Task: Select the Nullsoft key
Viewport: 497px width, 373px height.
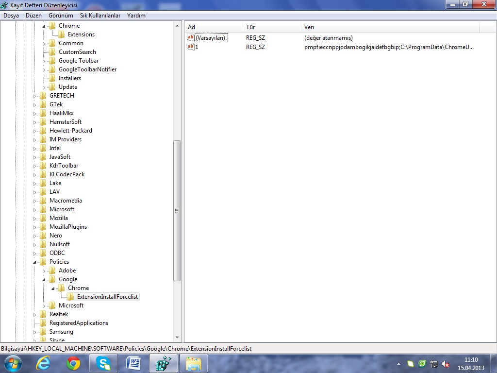Action: (x=60, y=244)
